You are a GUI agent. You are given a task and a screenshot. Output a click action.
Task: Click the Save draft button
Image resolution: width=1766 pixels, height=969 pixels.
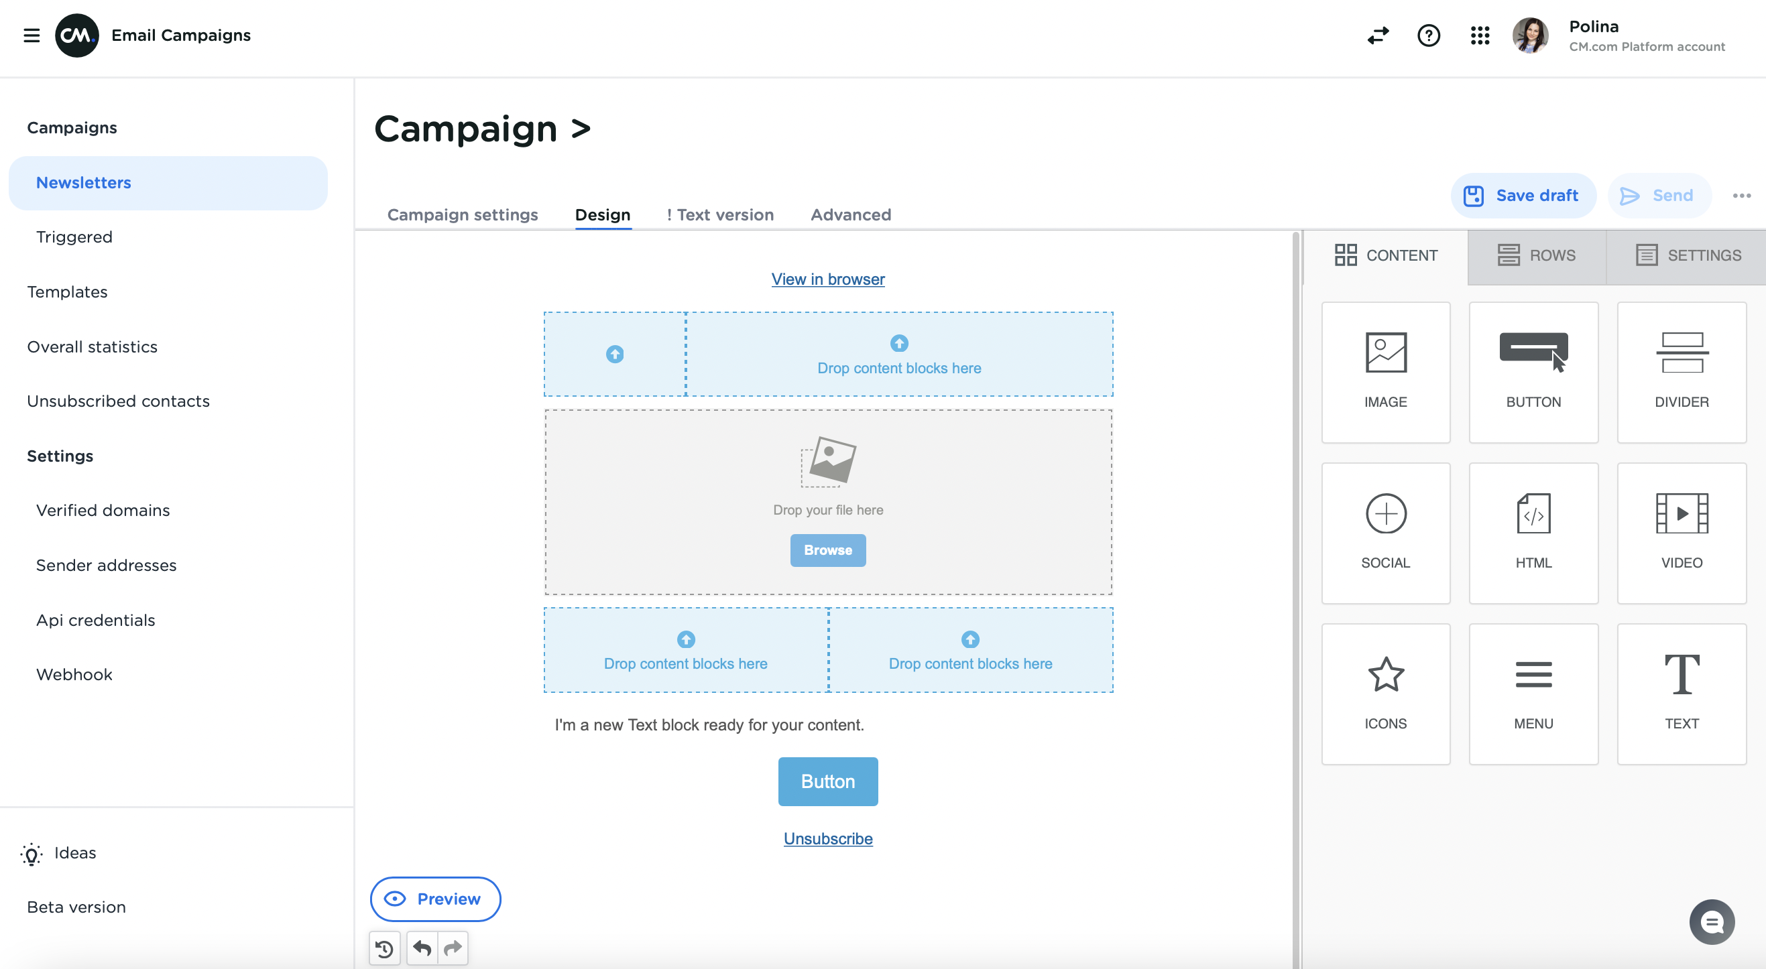coord(1523,194)
